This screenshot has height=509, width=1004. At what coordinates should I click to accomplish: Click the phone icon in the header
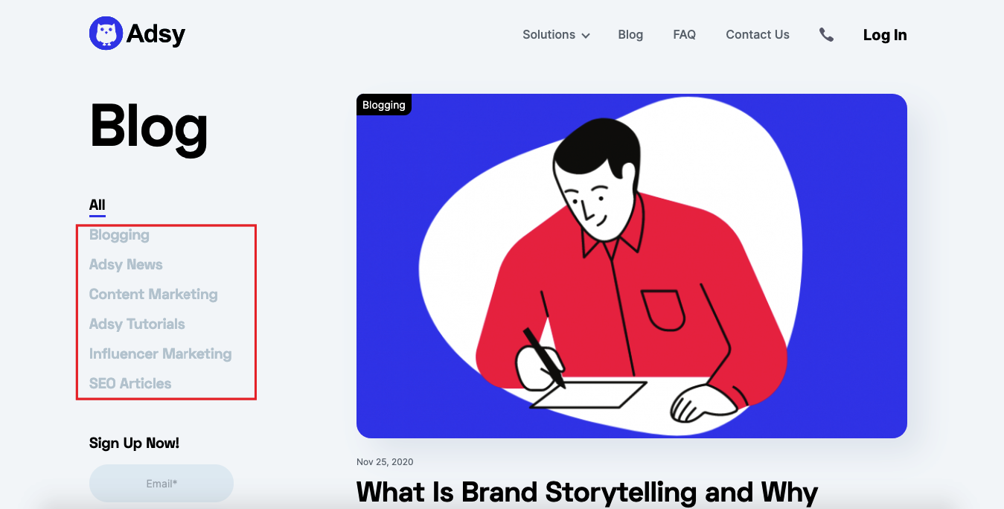pos(826,34)
